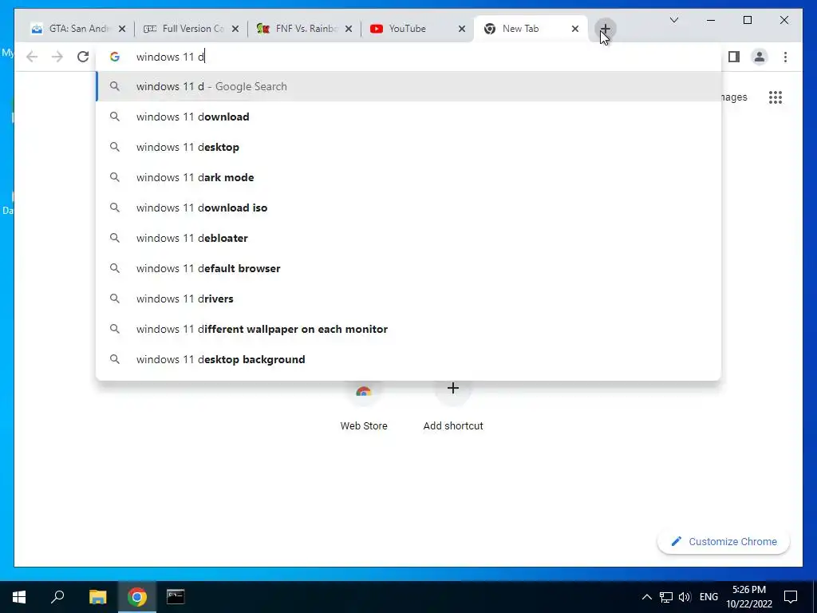Open the profile avatar icon

[760, 57]
